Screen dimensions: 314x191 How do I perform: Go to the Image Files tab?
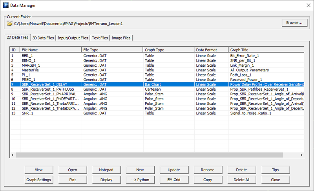pos(121,38)
